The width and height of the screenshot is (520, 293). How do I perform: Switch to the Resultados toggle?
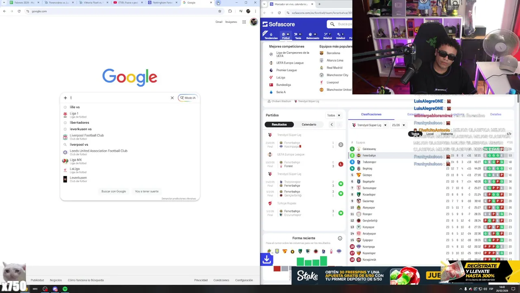279,125
